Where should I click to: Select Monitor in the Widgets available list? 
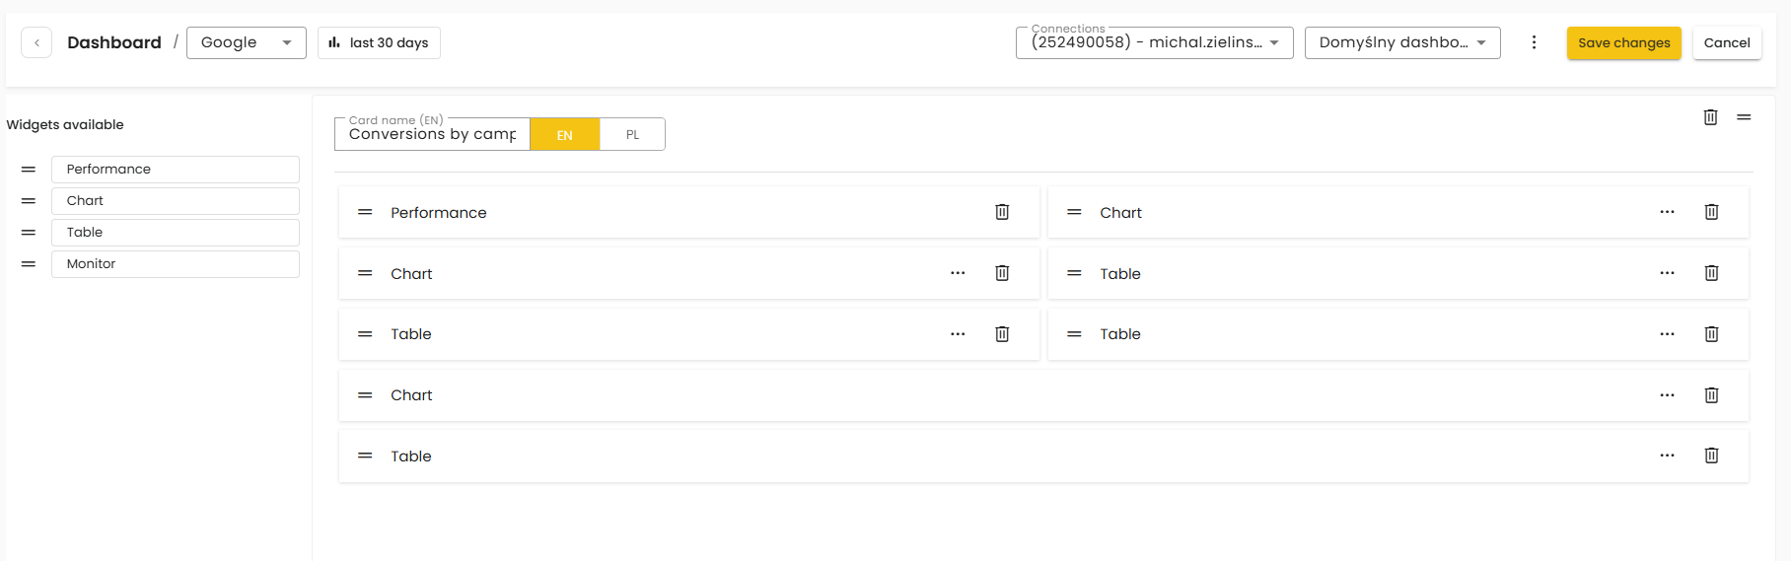tap(175, 264)
